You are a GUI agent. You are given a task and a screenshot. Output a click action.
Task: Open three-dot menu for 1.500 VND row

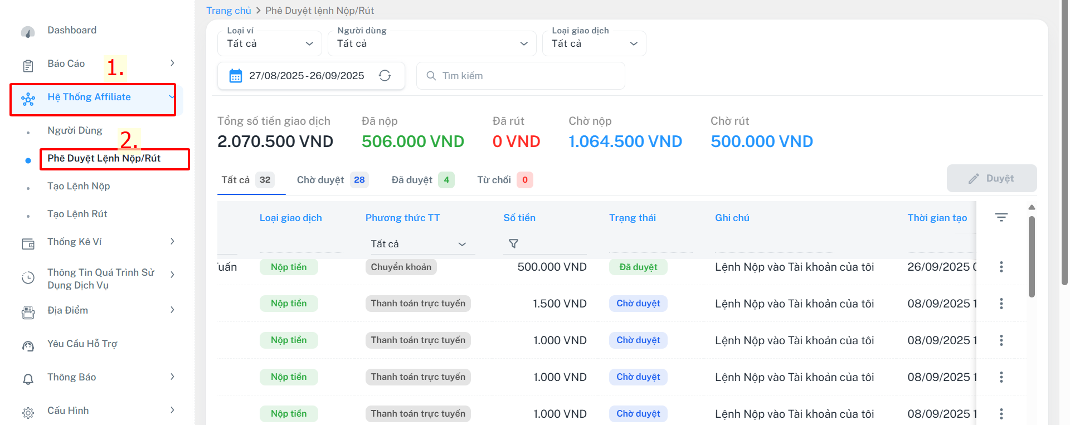click(x=1001, y=304)
